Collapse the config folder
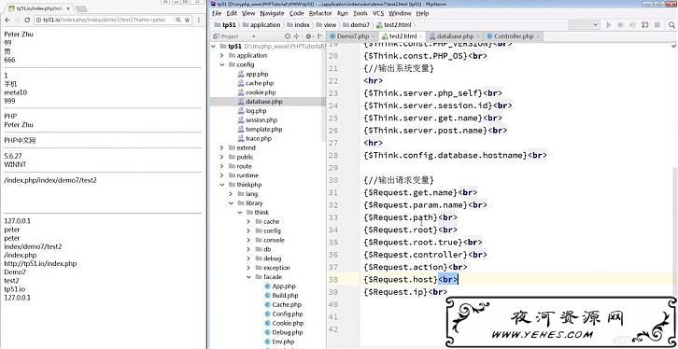The image size is (678, 349). click(x=222, y=64)
